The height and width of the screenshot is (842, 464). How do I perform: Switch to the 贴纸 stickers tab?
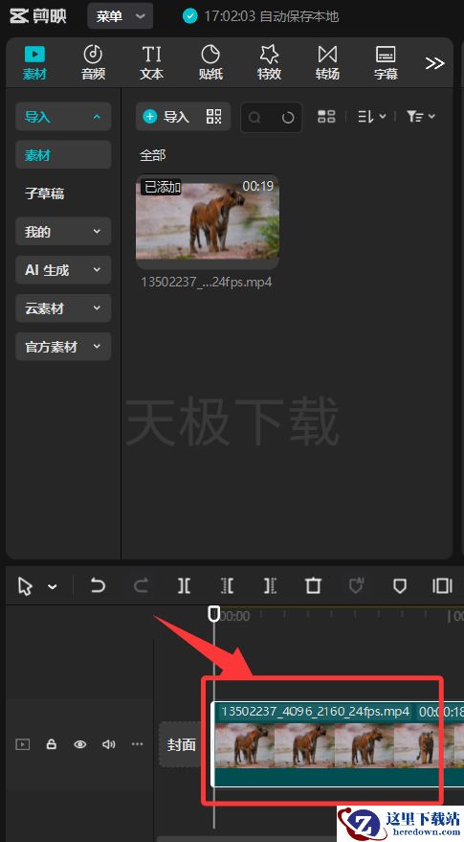210,62
